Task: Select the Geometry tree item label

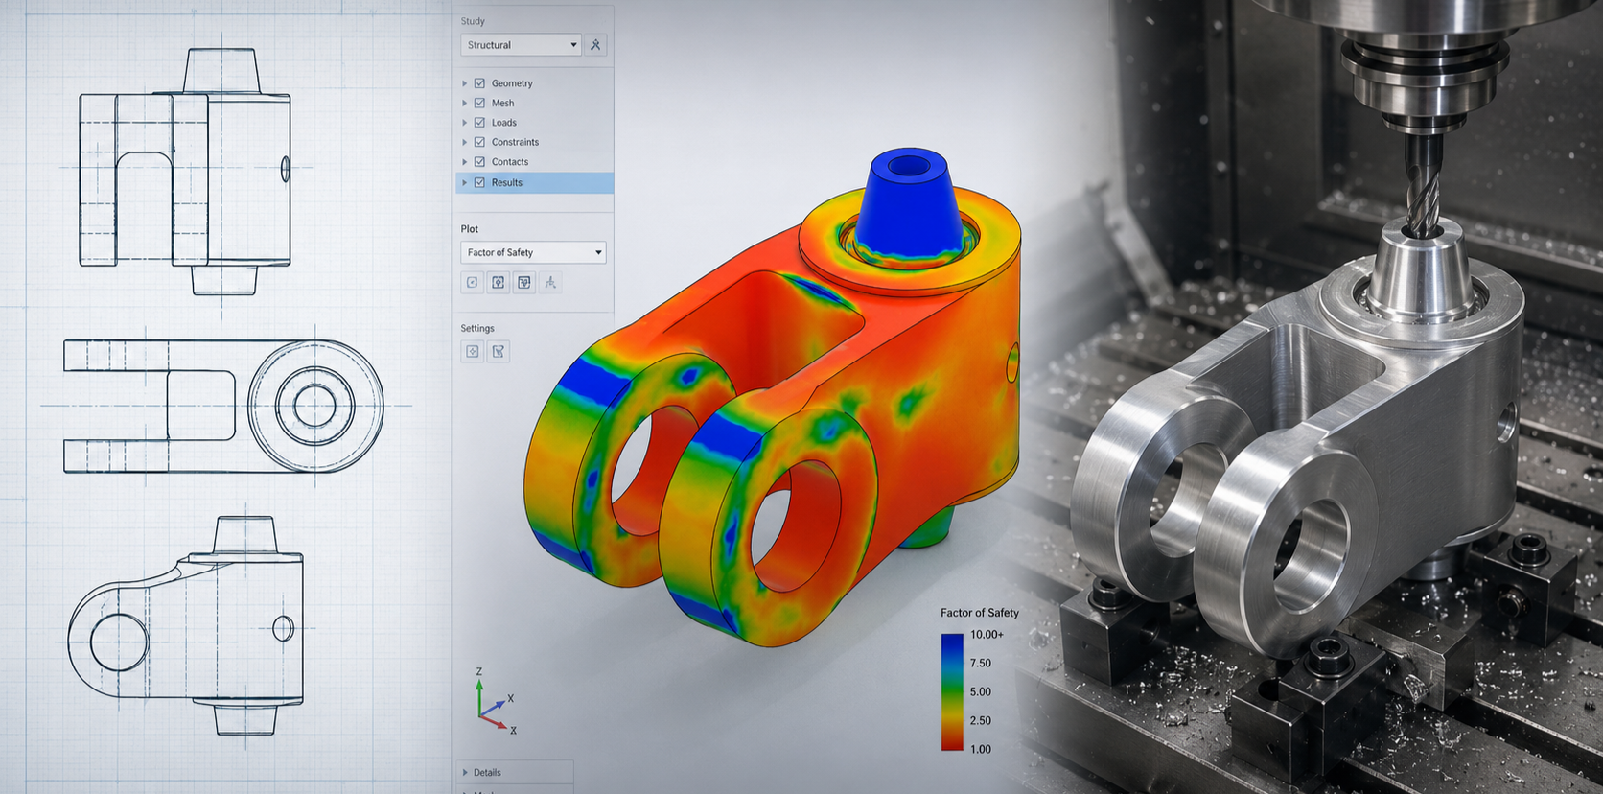Action: pos(512,83)
